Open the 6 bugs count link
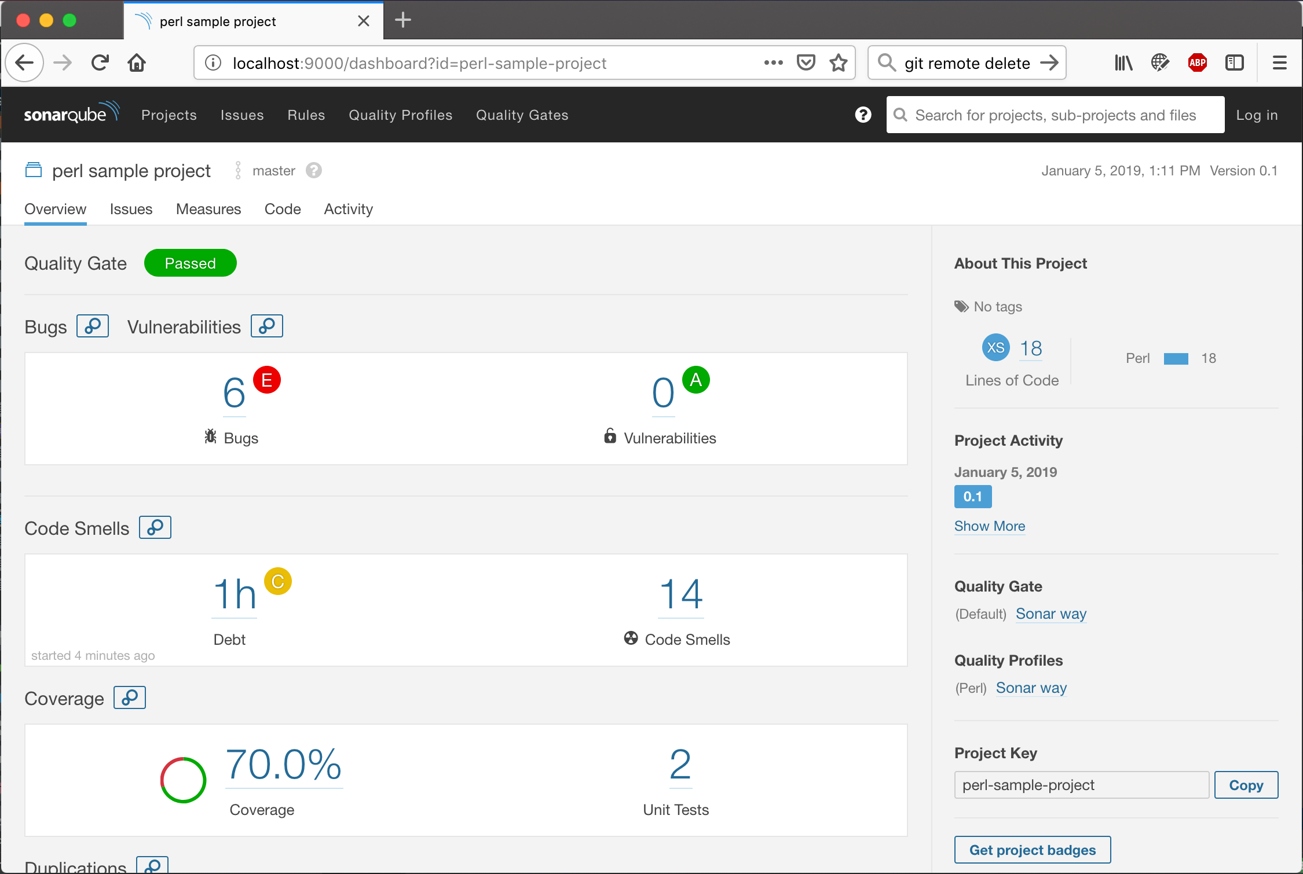 pos(234,393)
